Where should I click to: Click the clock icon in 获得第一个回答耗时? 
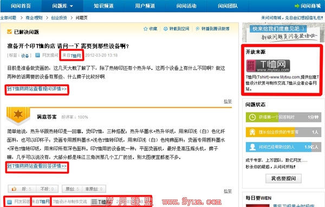click(x=252, y=117)
